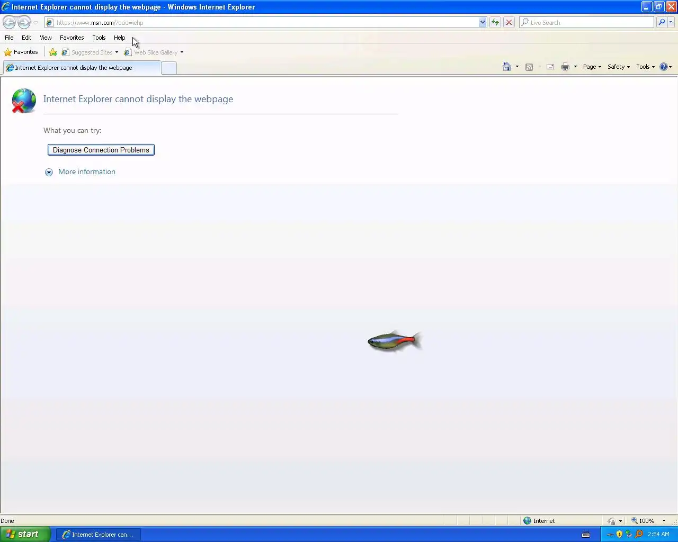678x542 pixels.
Task: Run search with the magnifier button
Action: click(662, 23)
